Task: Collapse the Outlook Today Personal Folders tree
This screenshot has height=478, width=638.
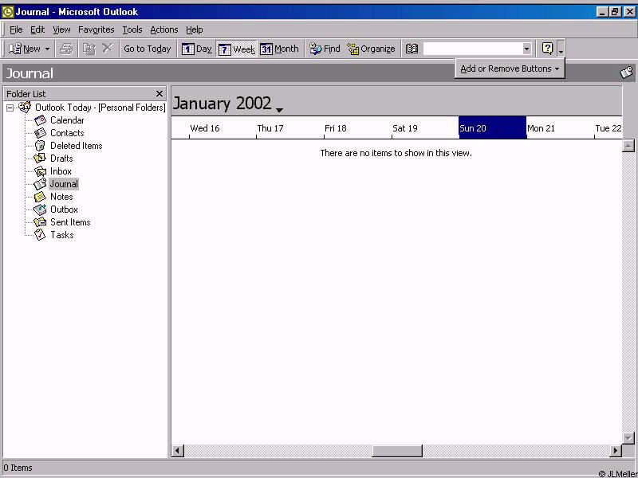Action: [10, 108]
